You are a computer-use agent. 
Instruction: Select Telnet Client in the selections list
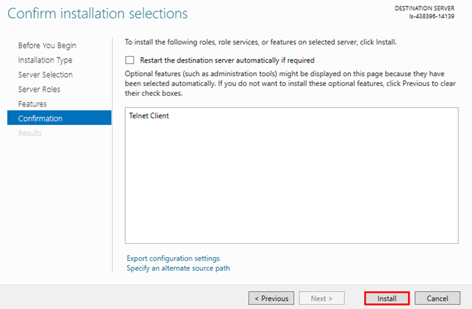pyautogui.click(x=149, y=116)
